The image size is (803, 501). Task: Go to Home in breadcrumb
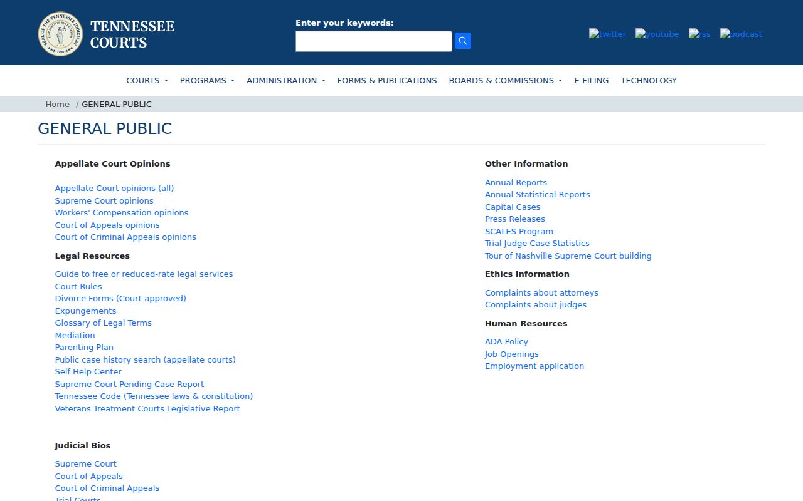tap(58, 104)
